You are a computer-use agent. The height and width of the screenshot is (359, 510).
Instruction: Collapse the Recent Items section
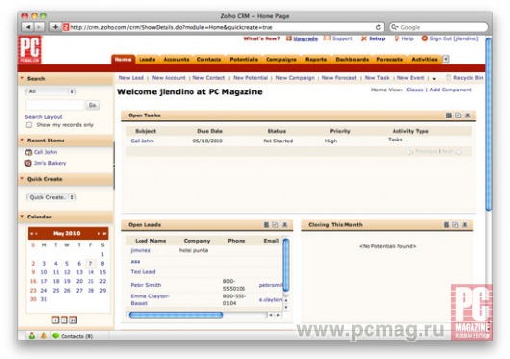coord(22,140)
